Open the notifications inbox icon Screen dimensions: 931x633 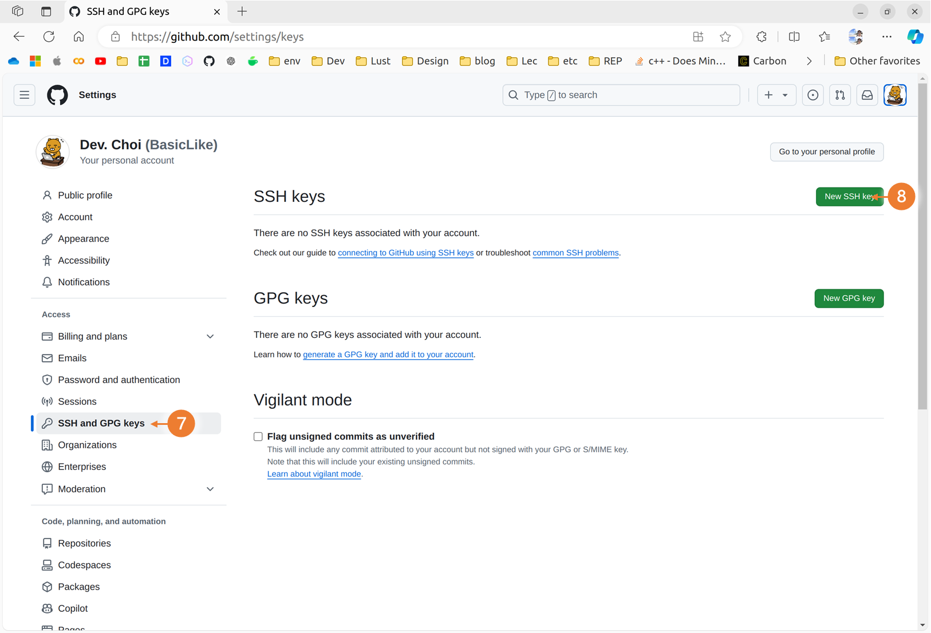point(867,95)
